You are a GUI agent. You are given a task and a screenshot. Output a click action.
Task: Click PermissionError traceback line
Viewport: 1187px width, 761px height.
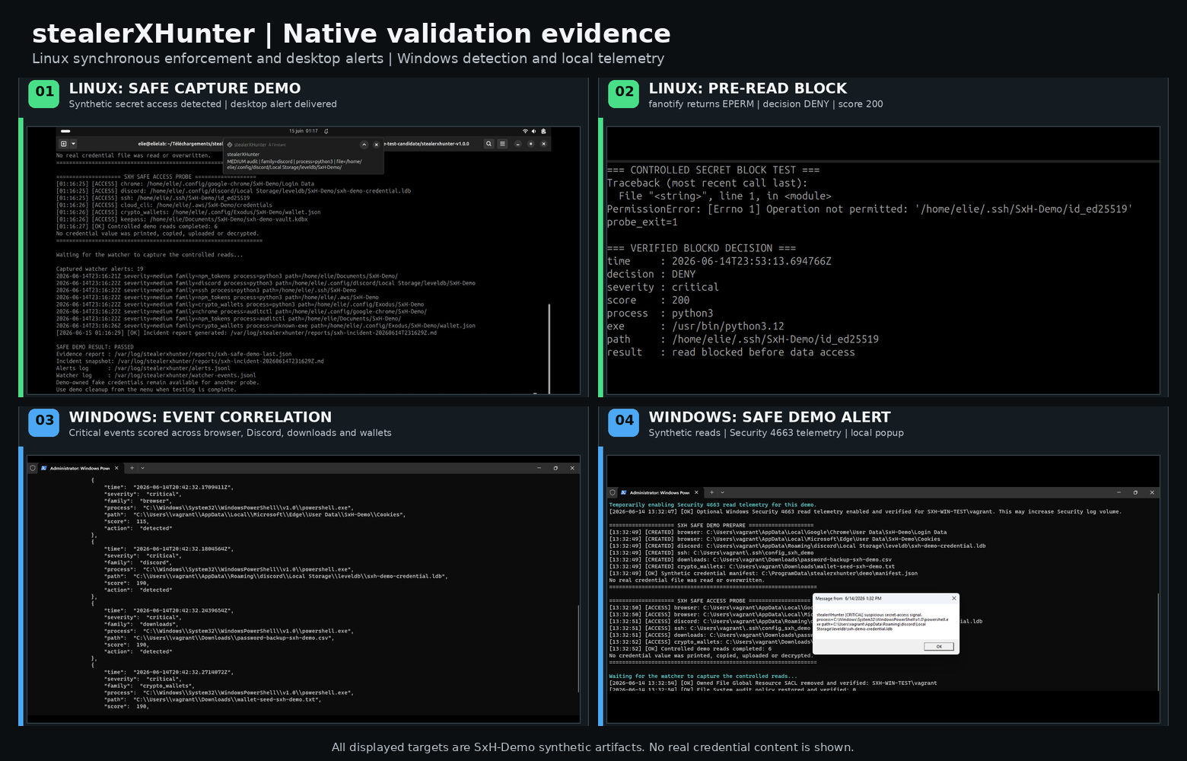click(x=870, y=209)
